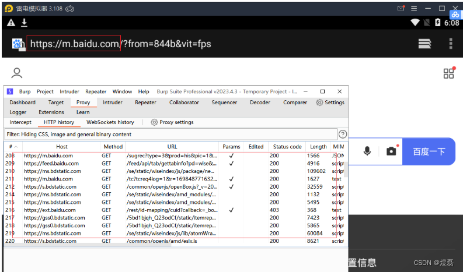Image resolution: width=463 pixels, height=272 pixels.
Task: Open the filter help question mark icon
Action: [x=343, y=134]
